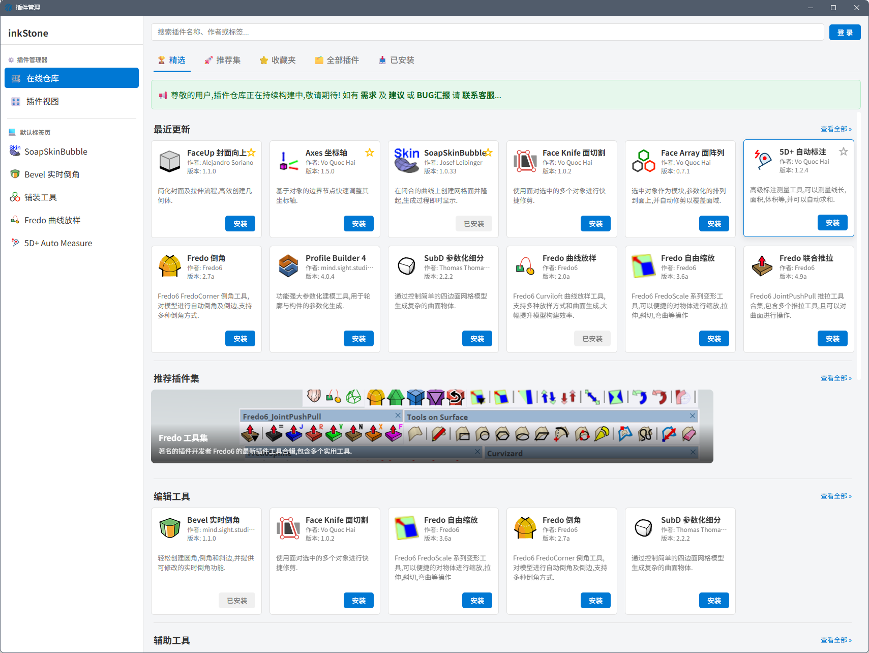Unfavorite the 5D+ 自动标注 plugin
The width and height of the screenshot is (869, 653).
pos(844,151)
